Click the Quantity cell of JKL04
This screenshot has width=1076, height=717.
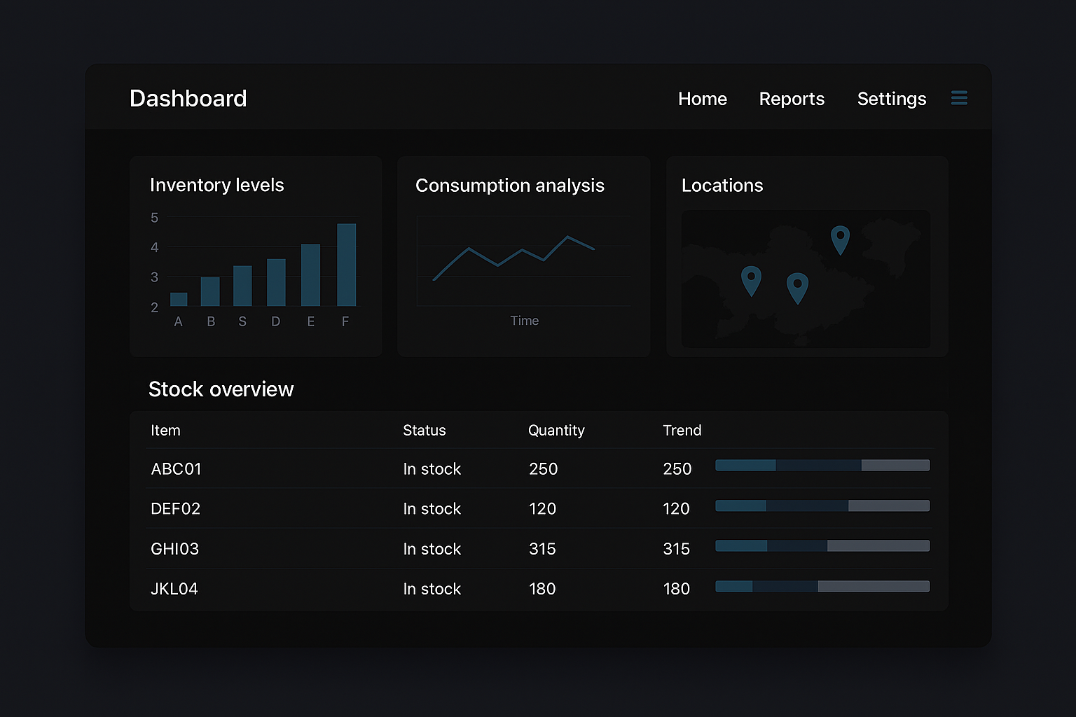pyautogui.click(x=542, y=589)
